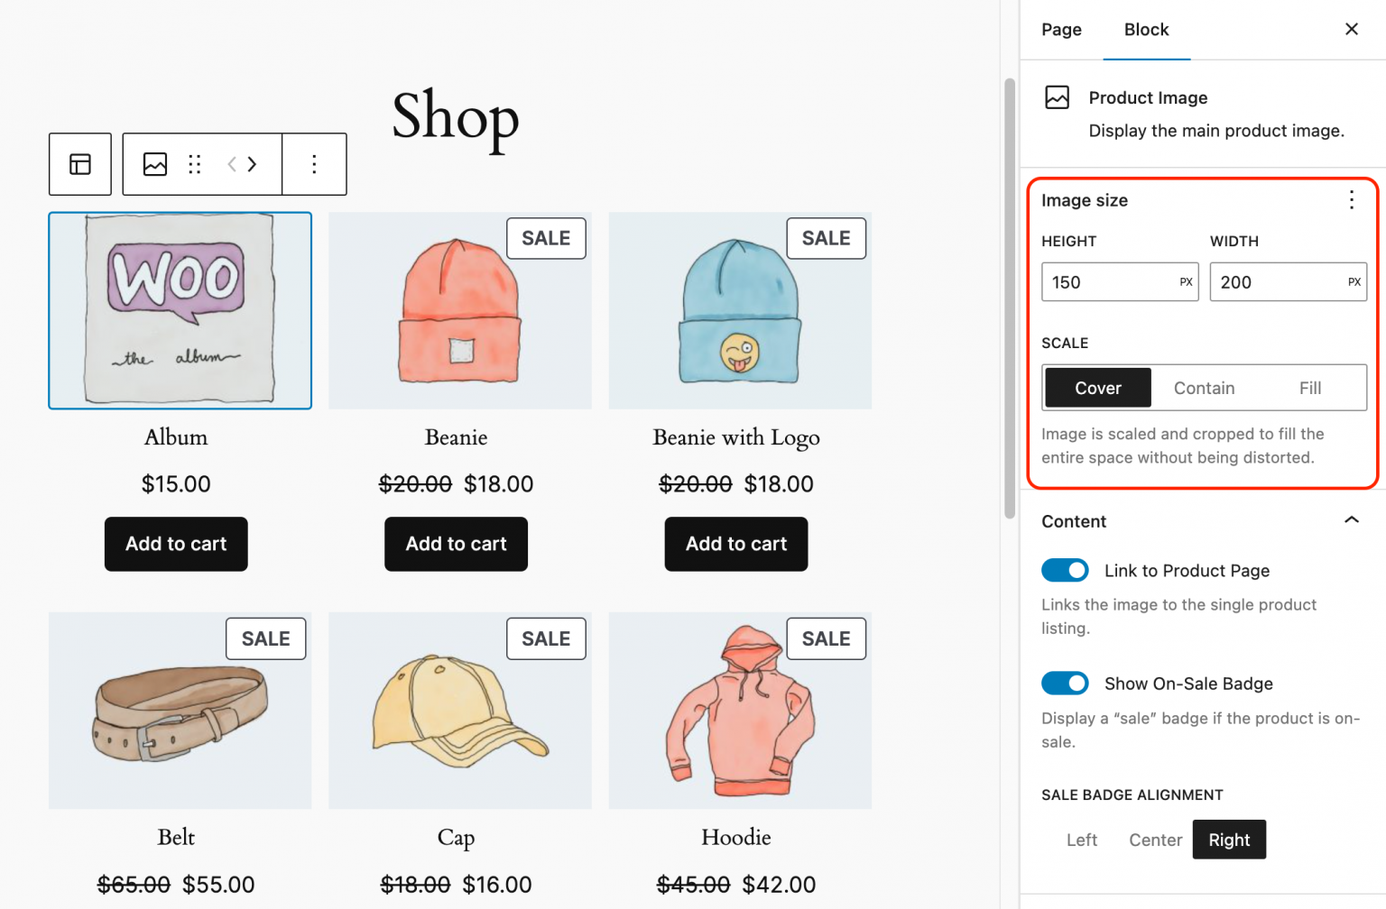Image resolution: width=1386 pixels, height=909 pixels.
Task: Disable Link to Product Page
Action: 1065,570
